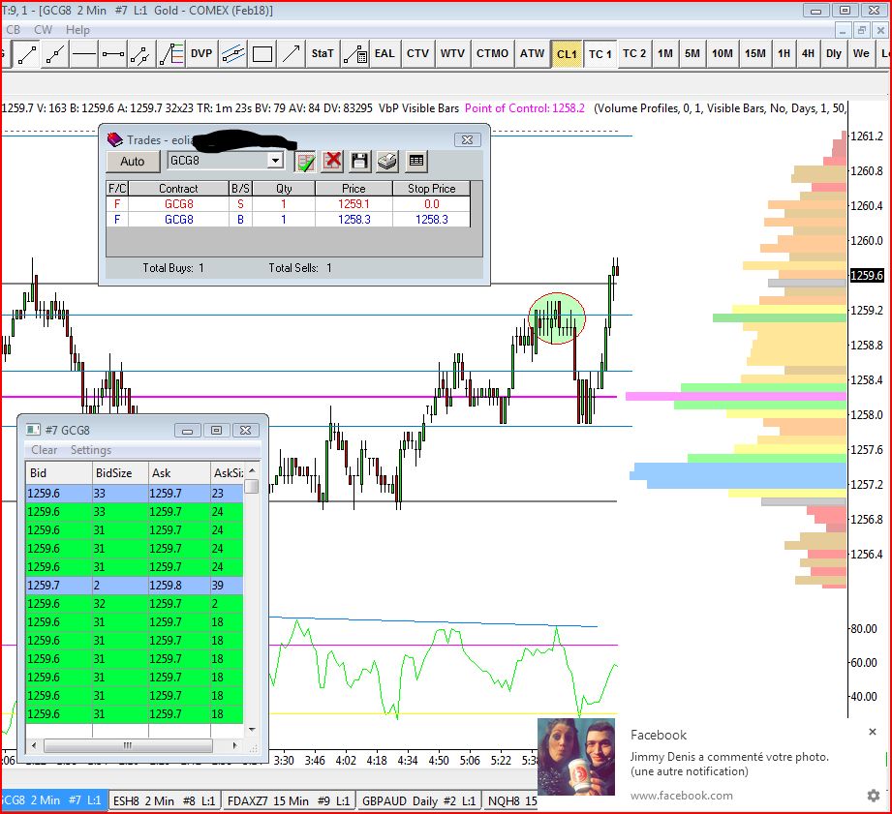This screenshot has width=892, height=814.
Task: Select the TC 1 configuration button
Action: pos(600,54)
